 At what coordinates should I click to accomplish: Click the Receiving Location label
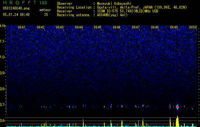74,7
